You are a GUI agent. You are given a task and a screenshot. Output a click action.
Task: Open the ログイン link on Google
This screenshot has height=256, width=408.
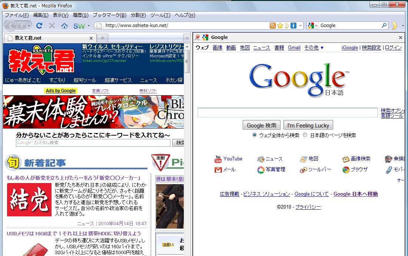393,48
